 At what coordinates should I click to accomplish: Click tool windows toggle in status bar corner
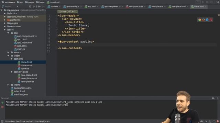2,121
